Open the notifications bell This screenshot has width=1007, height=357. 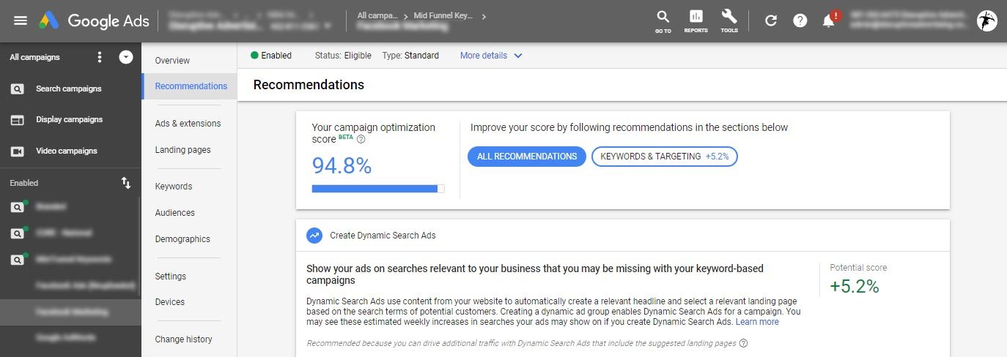point(830,20)
